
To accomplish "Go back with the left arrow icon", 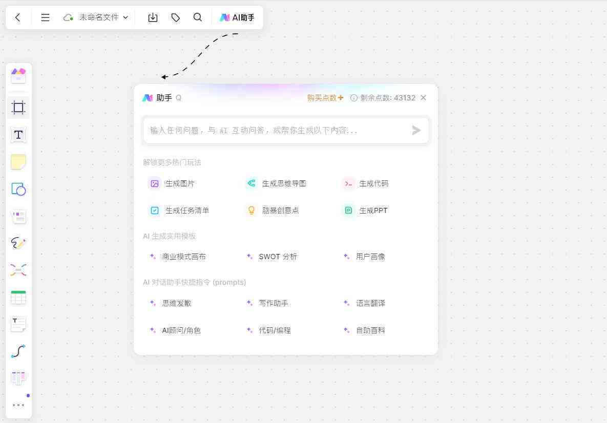I will 17,17.
